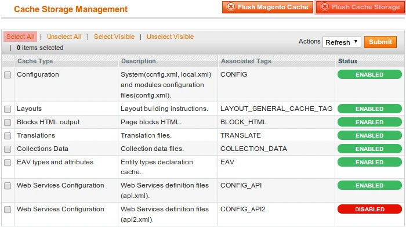
Task: Click the api2.xml description text
Action: point(165,214)
